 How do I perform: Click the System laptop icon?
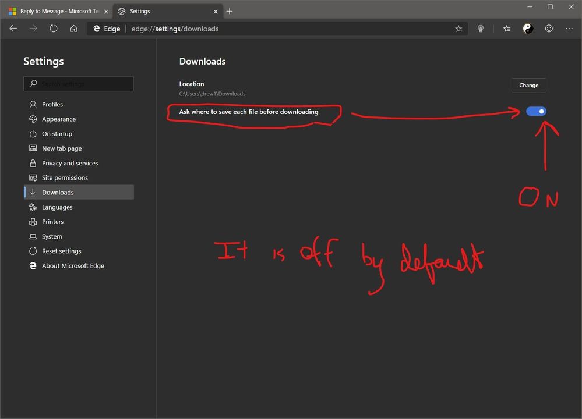[33, 237]
